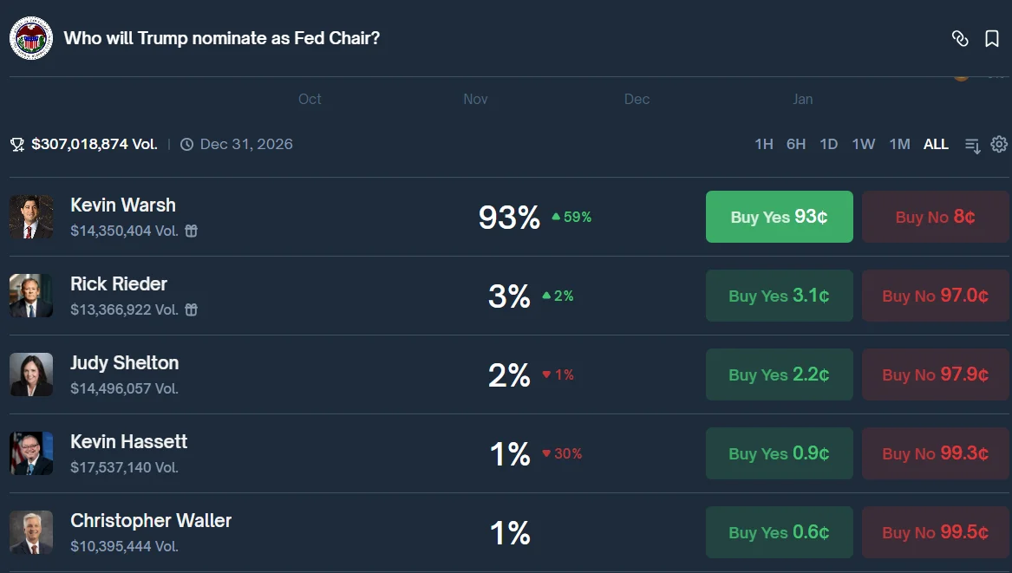Show the ALL time range
Image resolution: width=1012 pixels, height=573 pixels.
[936, 144]
